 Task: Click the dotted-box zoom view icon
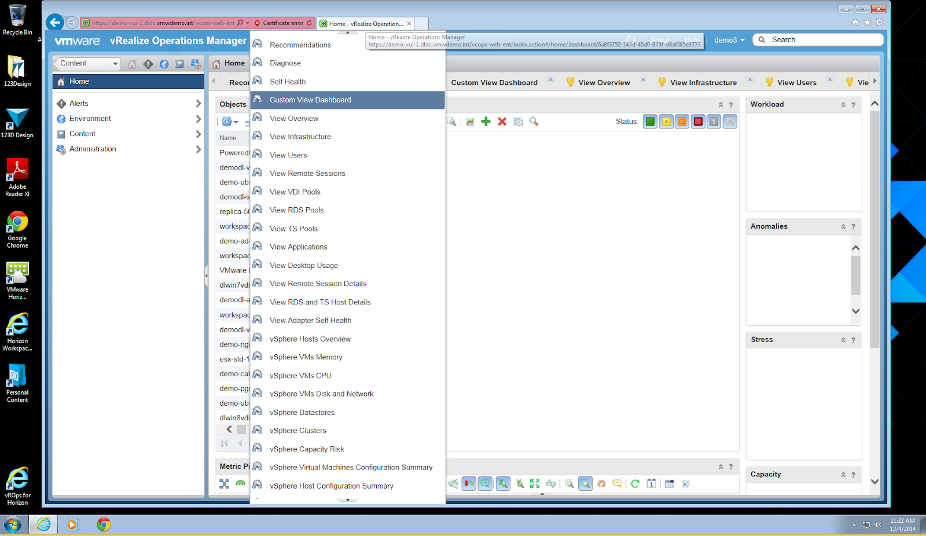pyautogui.click(x=569, y=483)
